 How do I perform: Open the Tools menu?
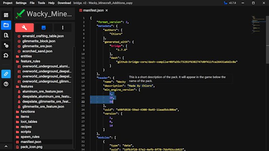[42, 3]
